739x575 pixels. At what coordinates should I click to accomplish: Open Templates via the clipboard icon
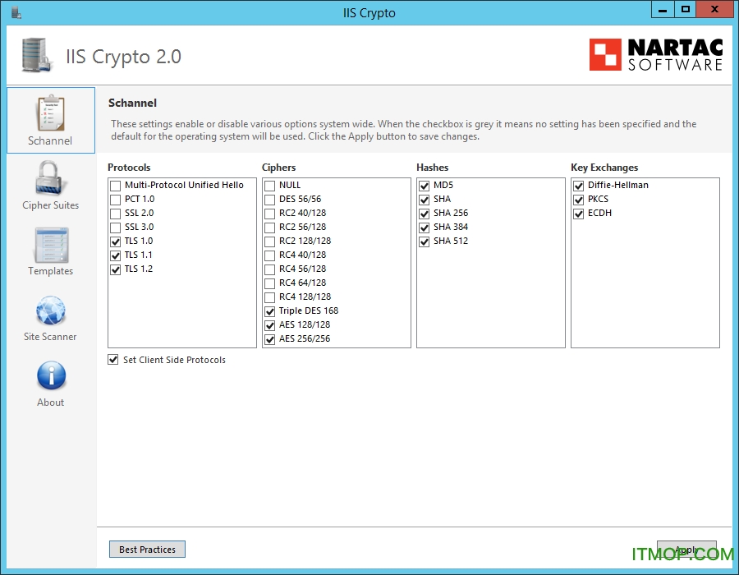point(50,249)
